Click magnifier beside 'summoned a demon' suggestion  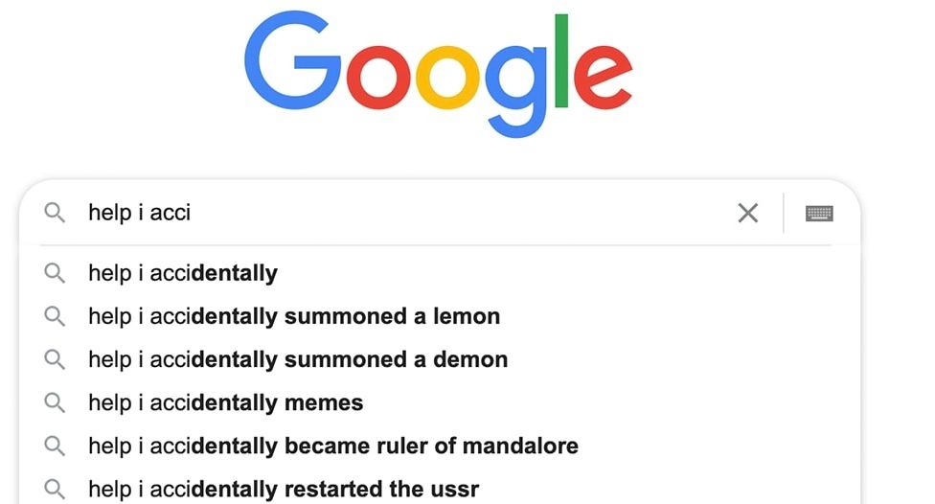point(55,359)
